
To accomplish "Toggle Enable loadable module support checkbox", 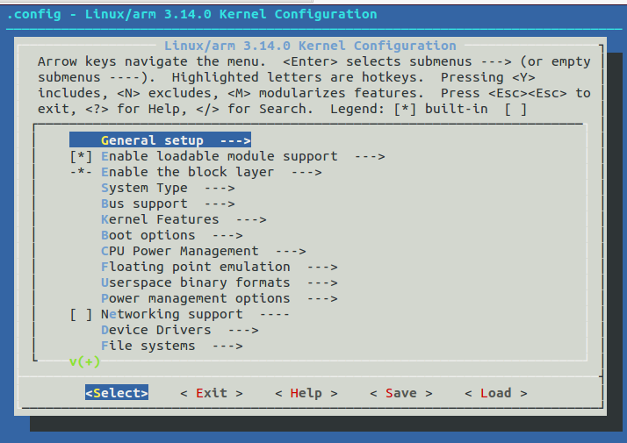I will coord(81,156).
